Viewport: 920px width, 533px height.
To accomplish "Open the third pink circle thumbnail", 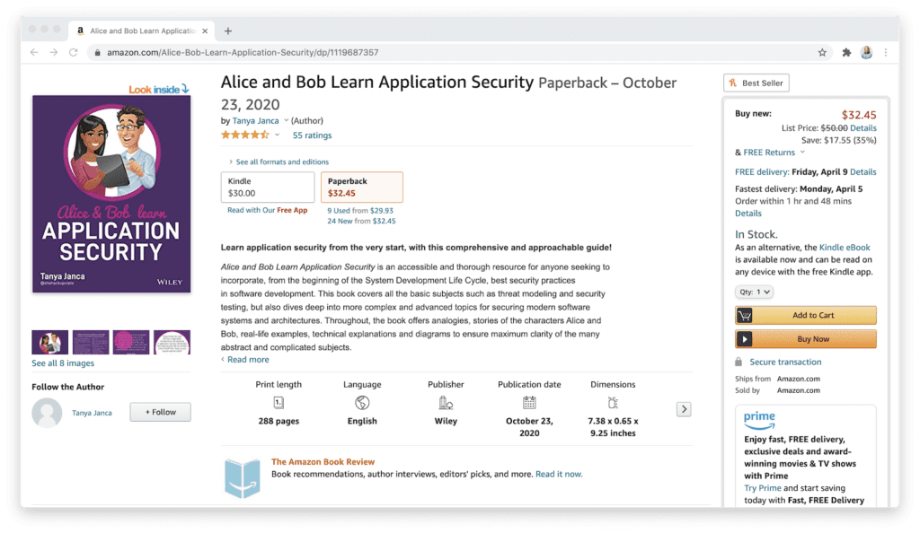I will 131,342.
